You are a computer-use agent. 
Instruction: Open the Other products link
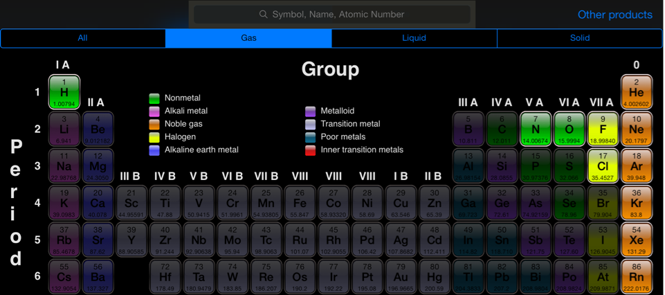tap(614, 15)
